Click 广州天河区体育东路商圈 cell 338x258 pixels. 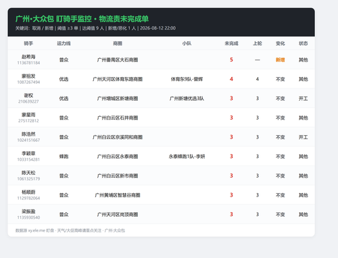point(118,79)
